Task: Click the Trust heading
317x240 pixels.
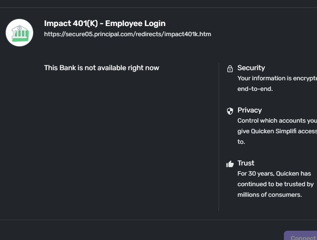Action: (246, 163)
